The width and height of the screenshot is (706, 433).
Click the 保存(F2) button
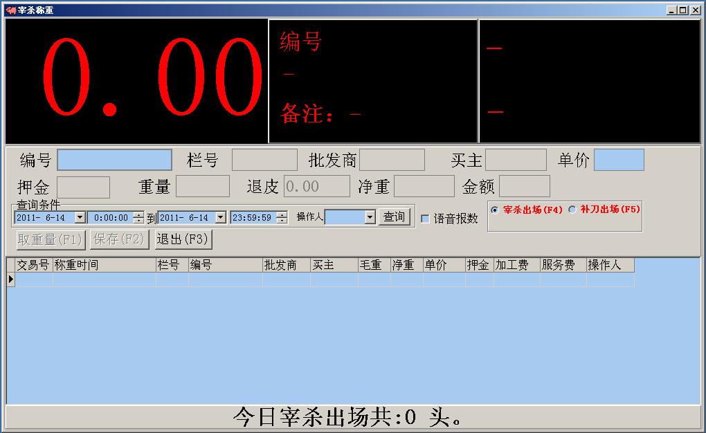[118, 239]
